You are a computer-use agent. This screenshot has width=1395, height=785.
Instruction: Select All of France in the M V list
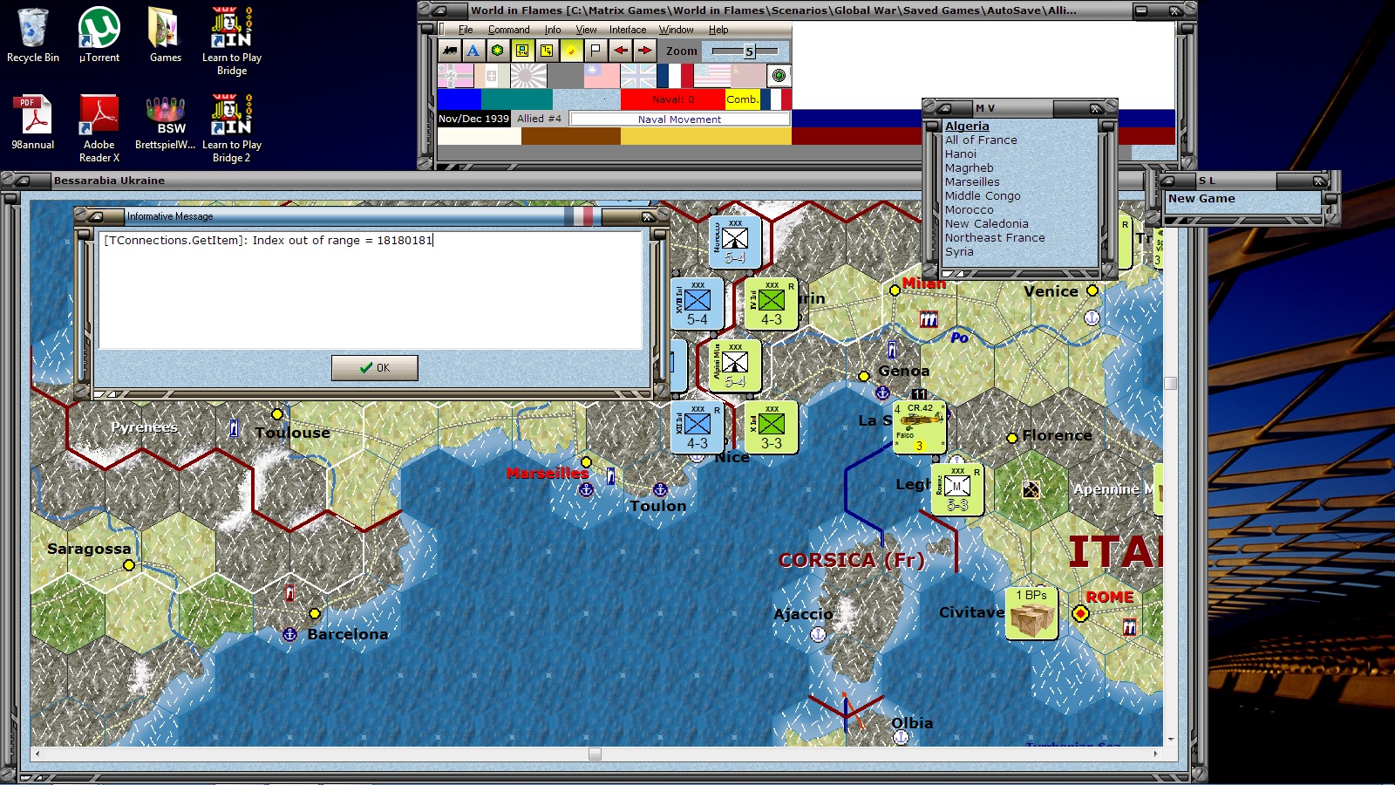981,140
